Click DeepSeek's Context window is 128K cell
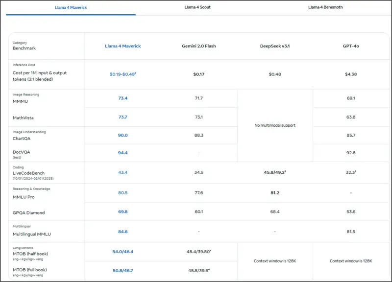Viewport: 392px width, 282px height. point(275,261)
